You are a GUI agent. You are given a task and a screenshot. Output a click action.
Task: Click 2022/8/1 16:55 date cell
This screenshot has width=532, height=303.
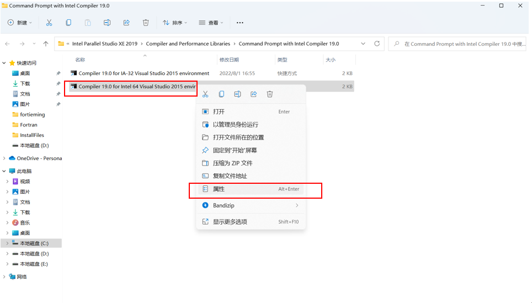[x=237, y=73]
